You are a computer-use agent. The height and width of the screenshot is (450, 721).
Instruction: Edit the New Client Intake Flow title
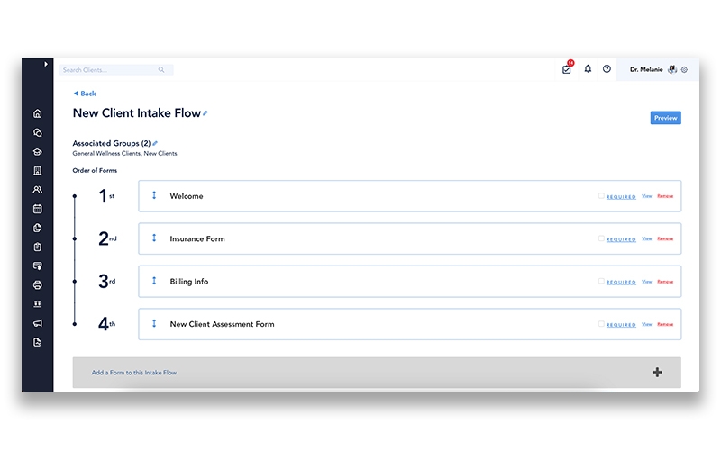pos(205,113)
